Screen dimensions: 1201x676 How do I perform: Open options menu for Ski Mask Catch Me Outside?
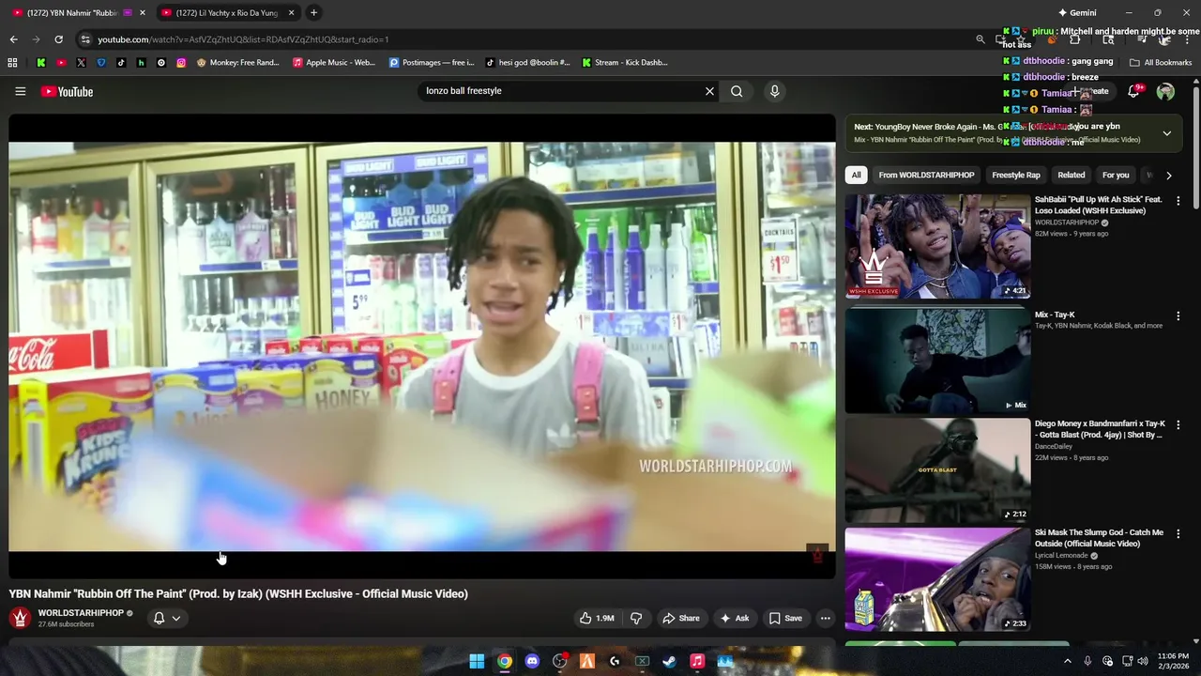[1178, 534]
